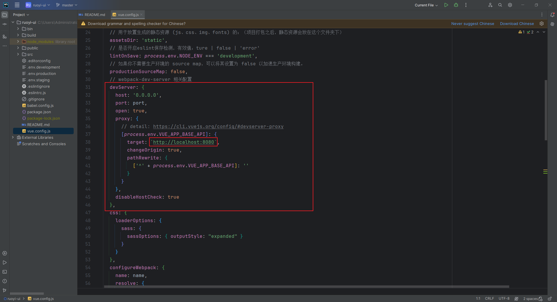
Task: Open master branch dropdown
Action: coord(67,5)
